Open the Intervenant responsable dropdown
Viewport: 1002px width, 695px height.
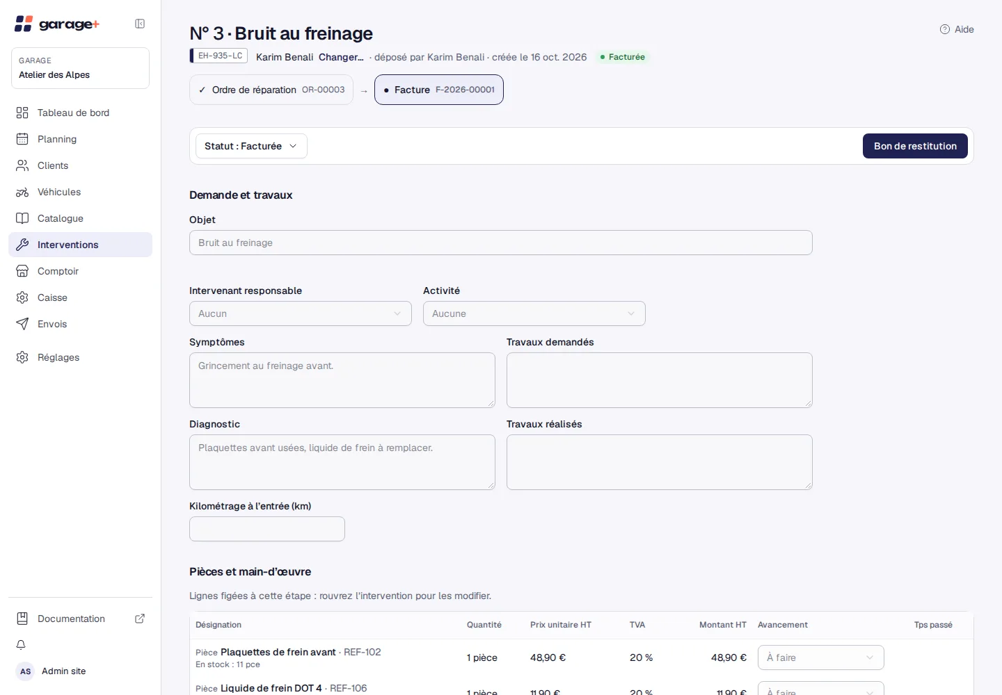click(301, 313)
